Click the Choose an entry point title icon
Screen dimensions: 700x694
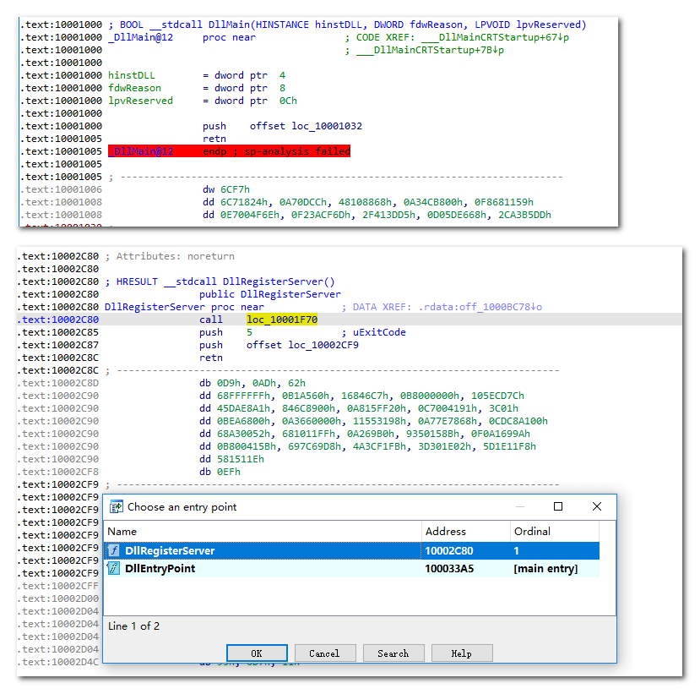[116, 506]
